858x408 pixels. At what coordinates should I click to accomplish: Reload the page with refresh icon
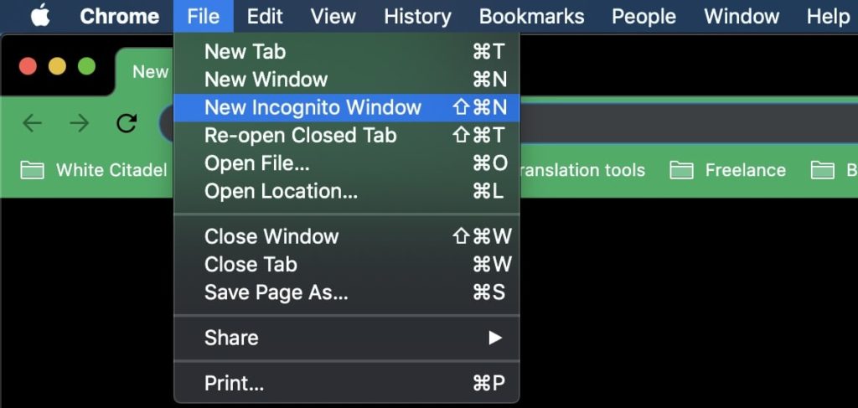(127, 124)
